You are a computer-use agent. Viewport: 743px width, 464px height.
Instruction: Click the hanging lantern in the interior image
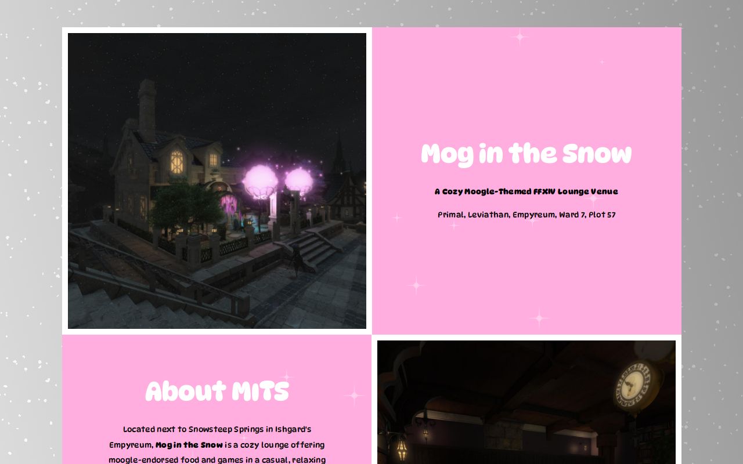click(401, 448)
